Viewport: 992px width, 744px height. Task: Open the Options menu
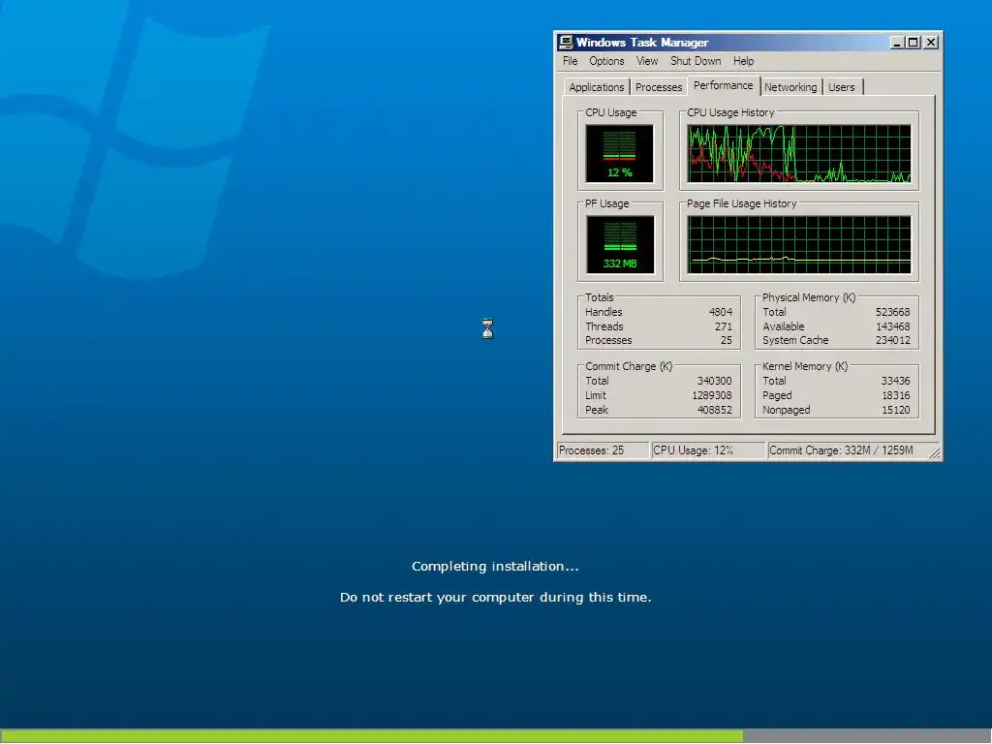tap(606, 61)
